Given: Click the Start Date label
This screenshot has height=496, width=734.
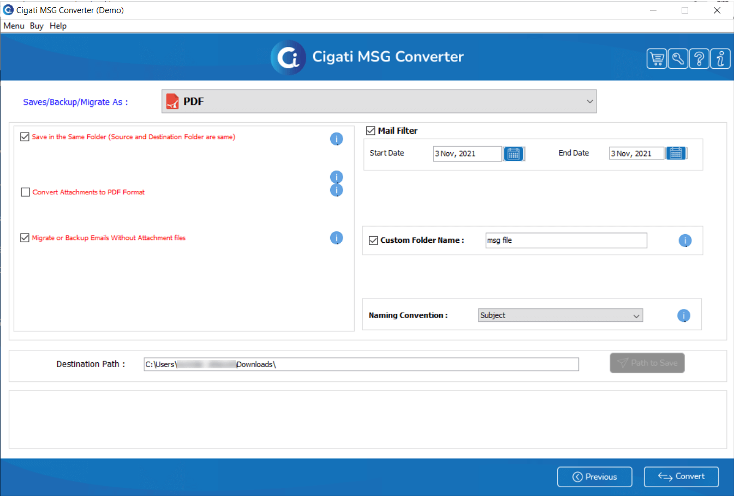Looking at the screenshot, I should [387, 153].
